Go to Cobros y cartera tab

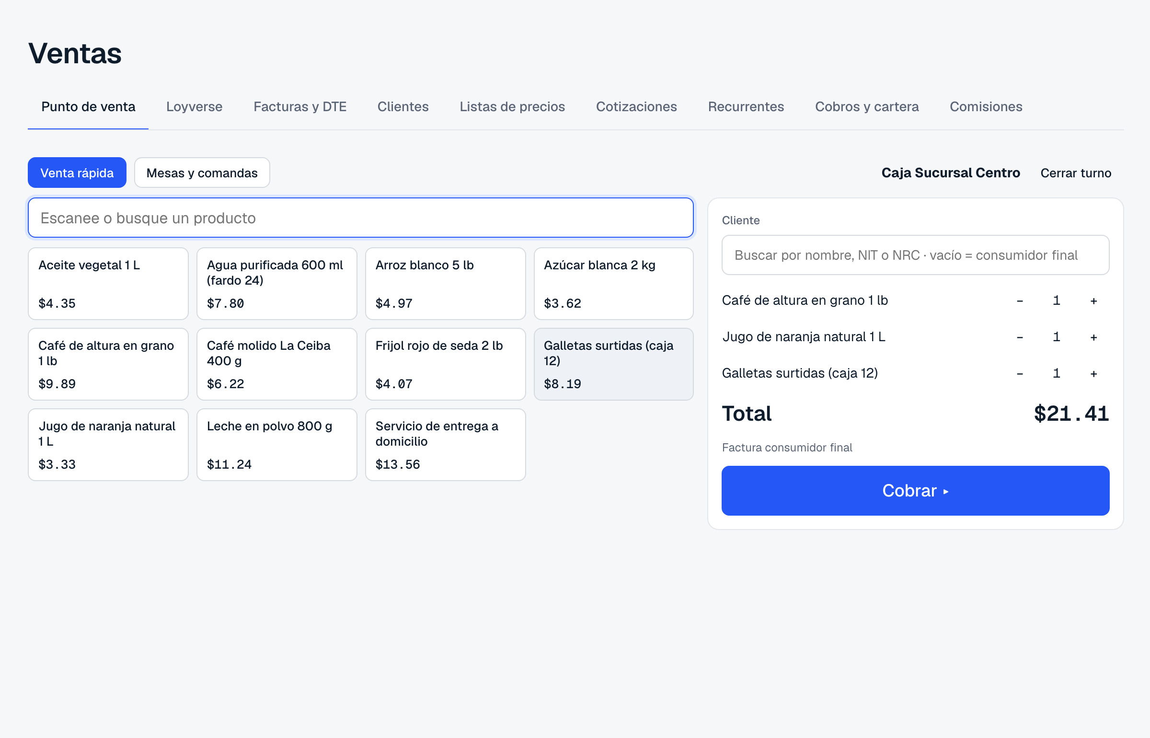pos(867,106)
